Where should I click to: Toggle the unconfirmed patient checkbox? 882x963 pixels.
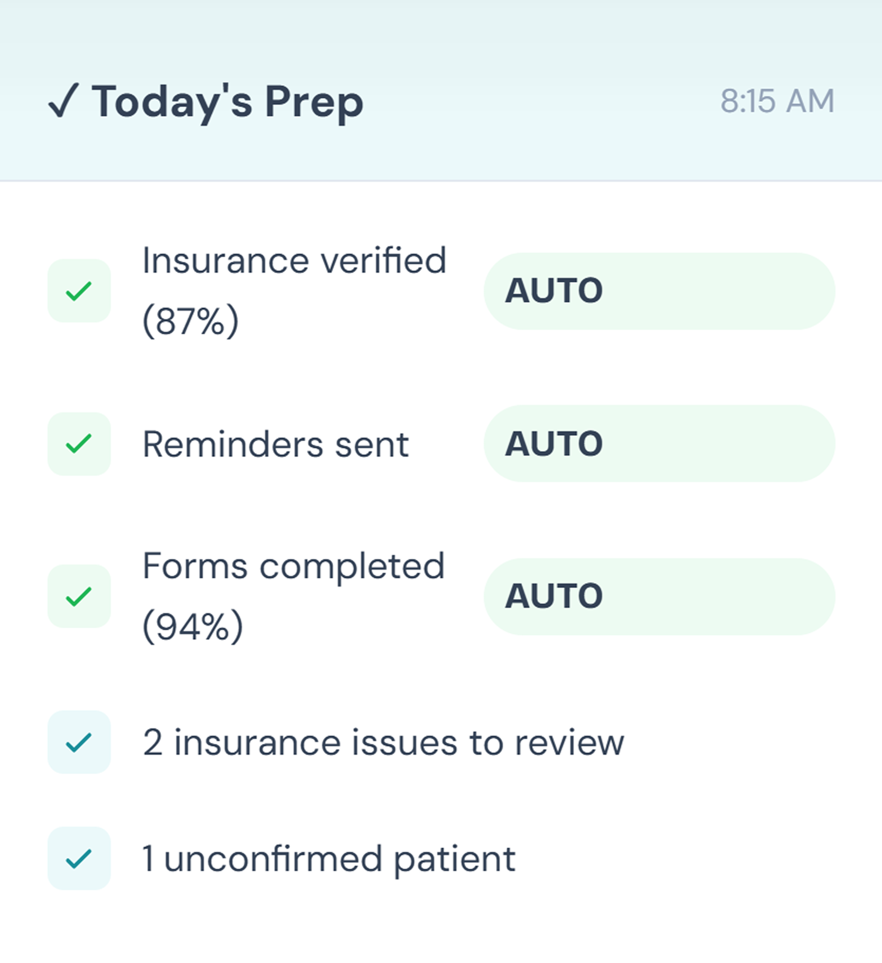(x=79, y=858)
